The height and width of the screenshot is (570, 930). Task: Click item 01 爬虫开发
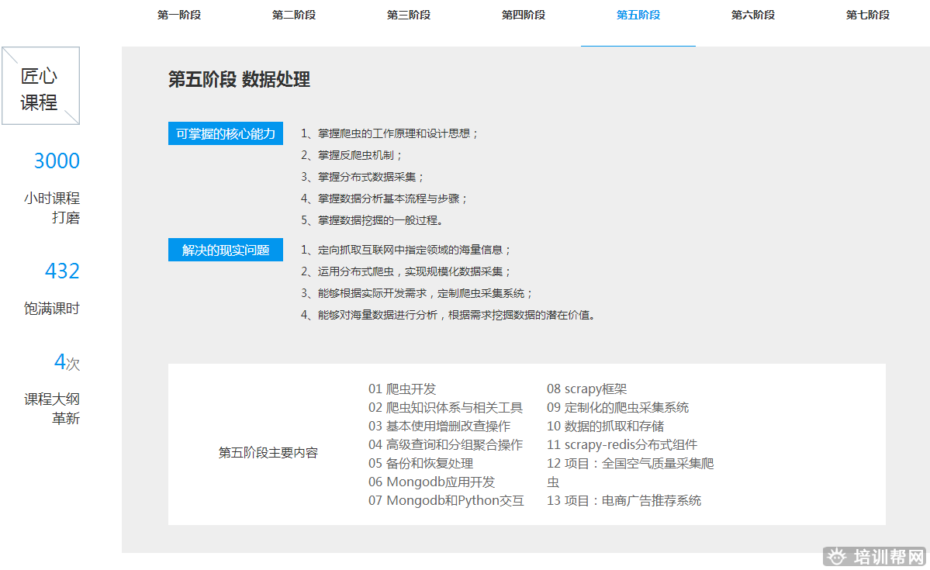click(402, 389)
